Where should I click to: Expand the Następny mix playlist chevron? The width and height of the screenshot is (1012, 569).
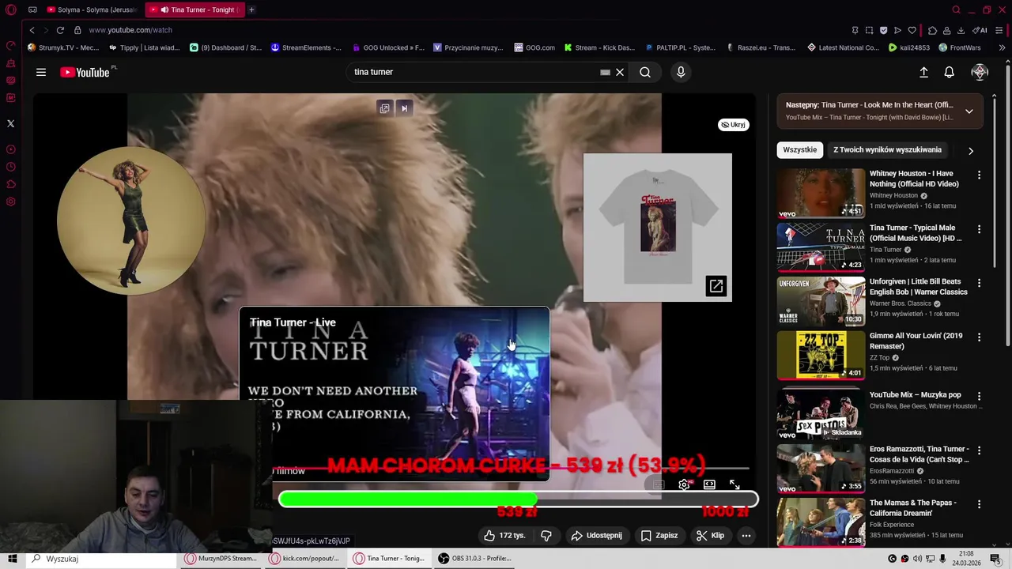(969, 111)
